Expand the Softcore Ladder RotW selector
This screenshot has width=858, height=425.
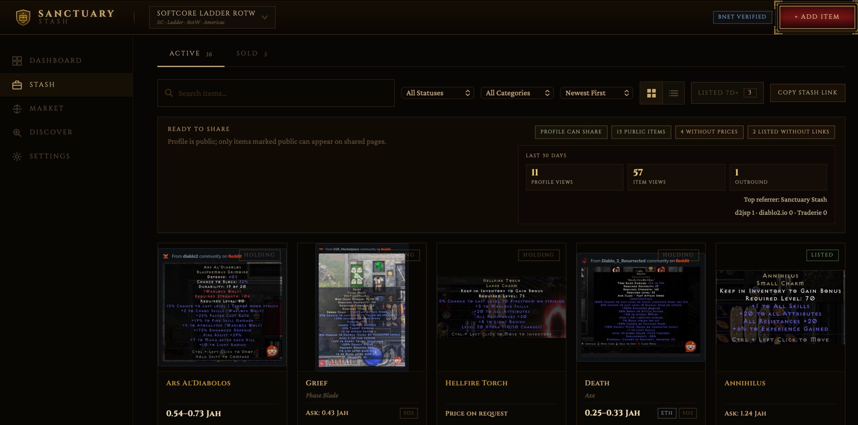click(212, 17)
